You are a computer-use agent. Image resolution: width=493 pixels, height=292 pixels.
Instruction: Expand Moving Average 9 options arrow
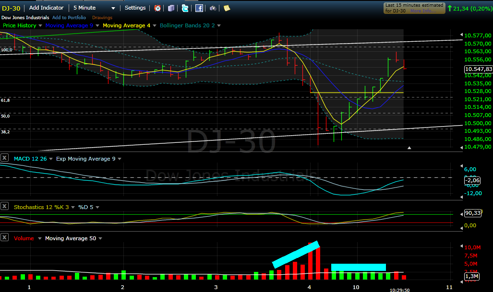pos(97,26)
